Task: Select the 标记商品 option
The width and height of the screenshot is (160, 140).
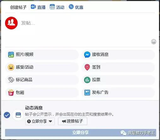Action: click(x=42, y=80)
